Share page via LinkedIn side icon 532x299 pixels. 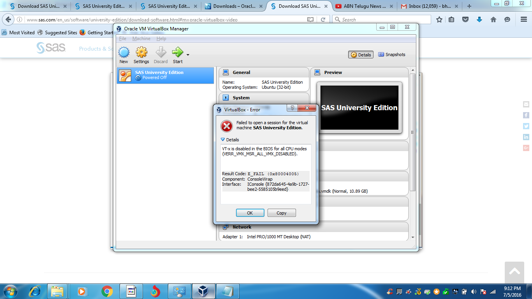click(526, 137)
